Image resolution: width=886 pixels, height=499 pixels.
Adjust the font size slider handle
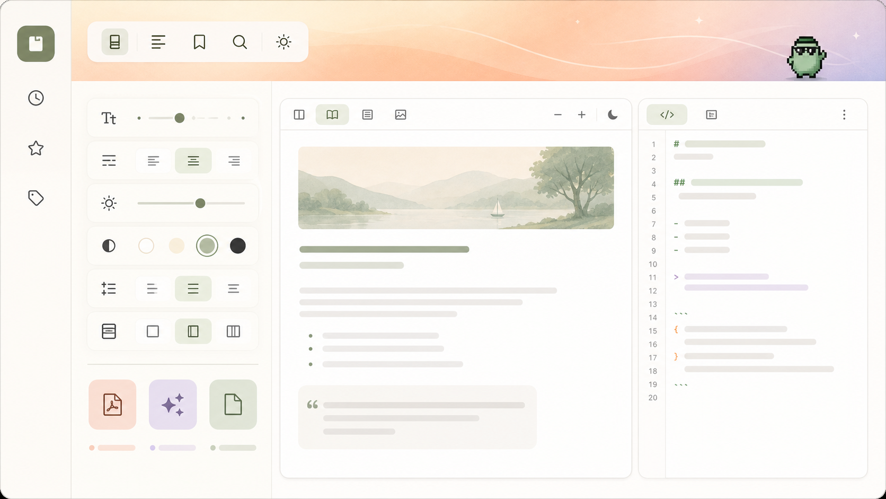(180, 118)
